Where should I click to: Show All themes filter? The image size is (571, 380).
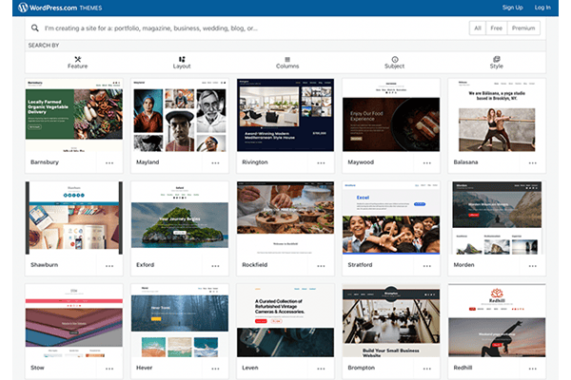[478, 28]
